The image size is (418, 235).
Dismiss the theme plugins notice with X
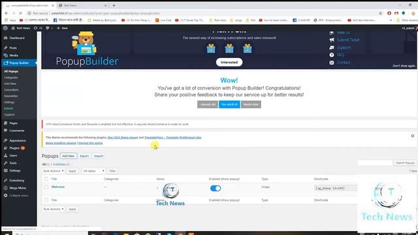point(412,136)
